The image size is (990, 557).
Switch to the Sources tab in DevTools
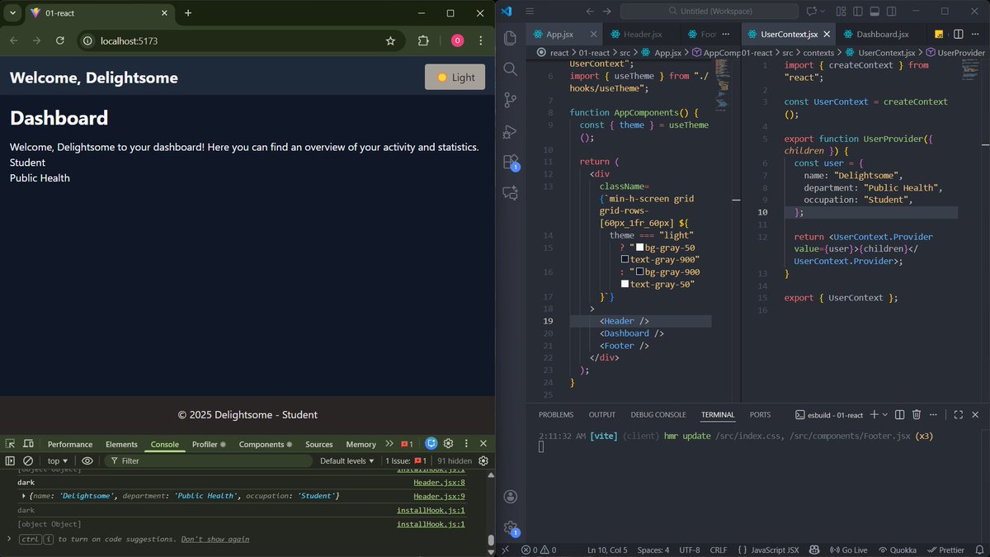click(318, 444)
